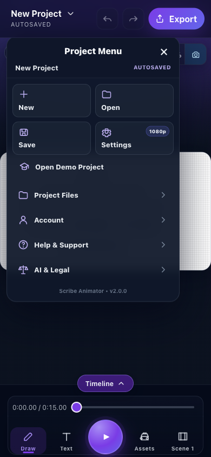The width and height of the screenshot is (211, 457).
Task: Click the folder icon on the Open tile
Action: [x=107, y=94]
